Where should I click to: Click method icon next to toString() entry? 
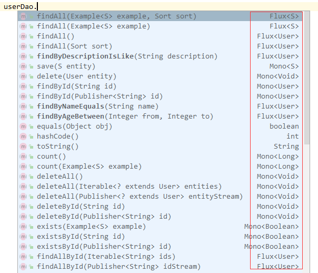click(23, 147)
